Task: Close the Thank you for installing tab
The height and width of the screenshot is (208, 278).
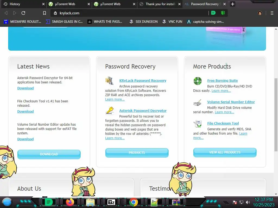Action: (x=179, y=4)
